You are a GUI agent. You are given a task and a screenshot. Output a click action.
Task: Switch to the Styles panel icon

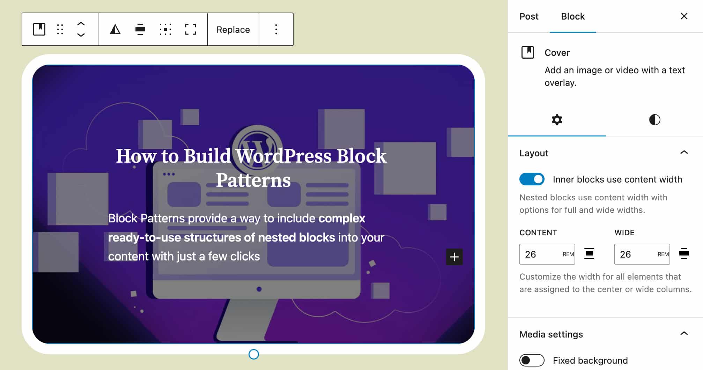pyautogui.click(x=654, y=120)
